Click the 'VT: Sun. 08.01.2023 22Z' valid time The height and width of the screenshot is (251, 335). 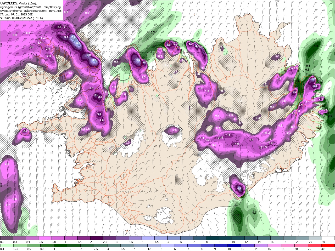coord(16,18)
